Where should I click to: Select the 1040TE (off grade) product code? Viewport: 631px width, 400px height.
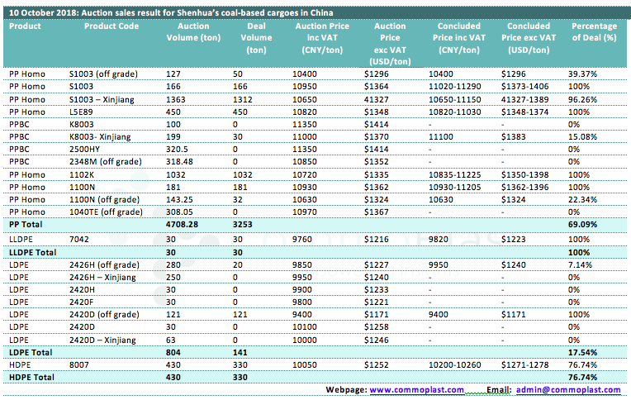(103, 212)
